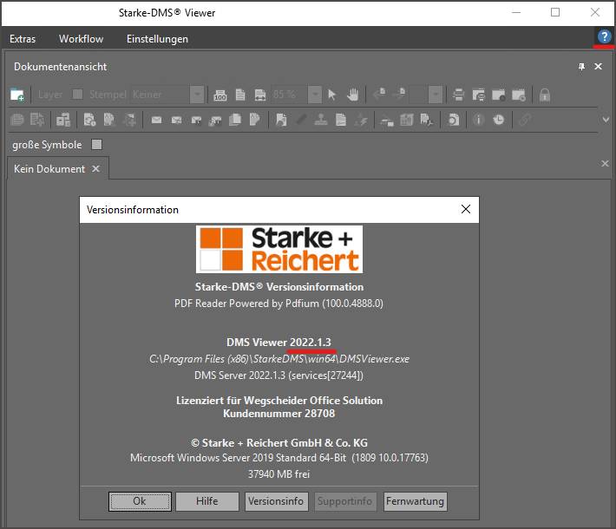Toggle the Layer checkbox in toolbar
This screenshot has height=529, width=616.
click(x=77, y=95)
